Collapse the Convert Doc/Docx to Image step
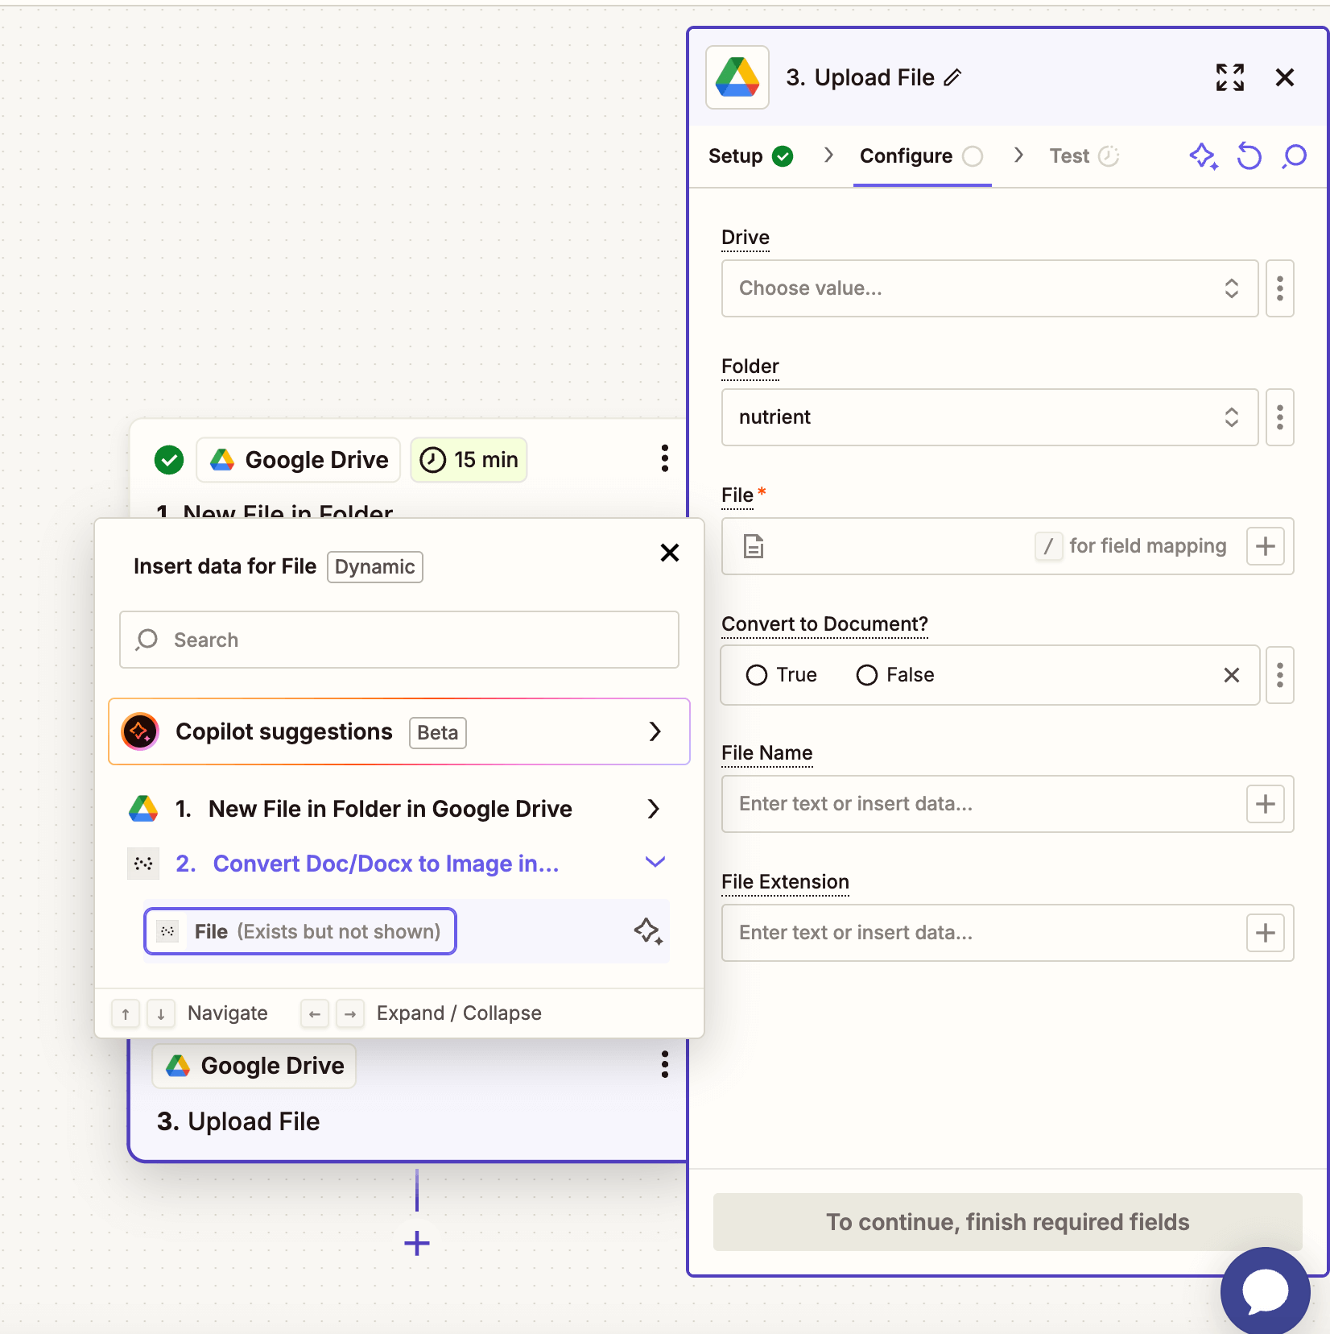1330x1334 pixels. click(655, 863)
